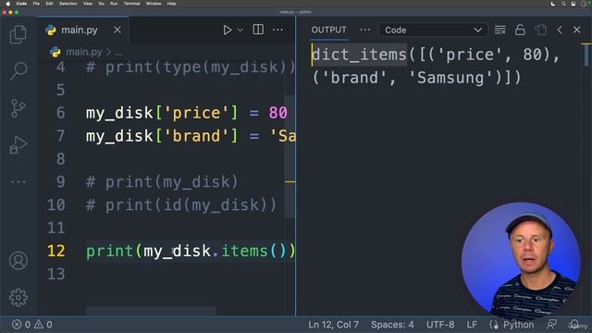Close the output panel

point(577,30)
